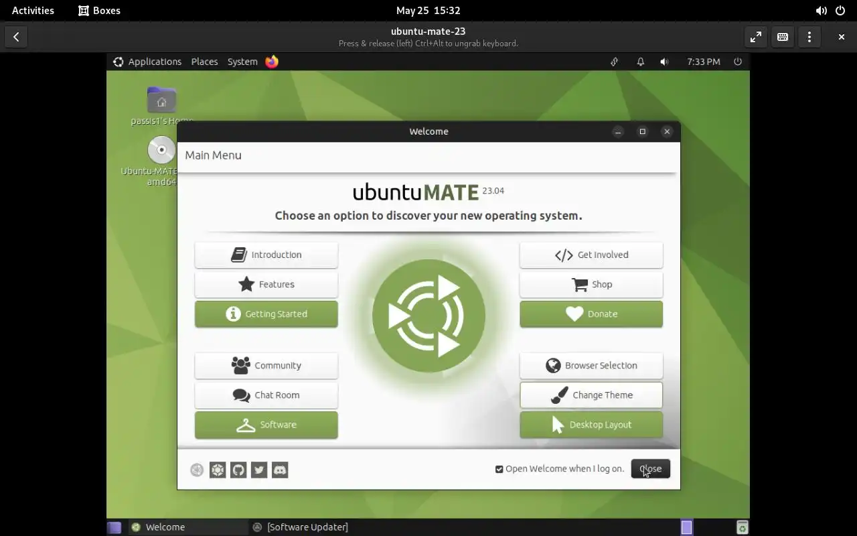Click the GNOME power icon in top bar
This screenshot has height=536, width=857.
click(x=840, y=10)
